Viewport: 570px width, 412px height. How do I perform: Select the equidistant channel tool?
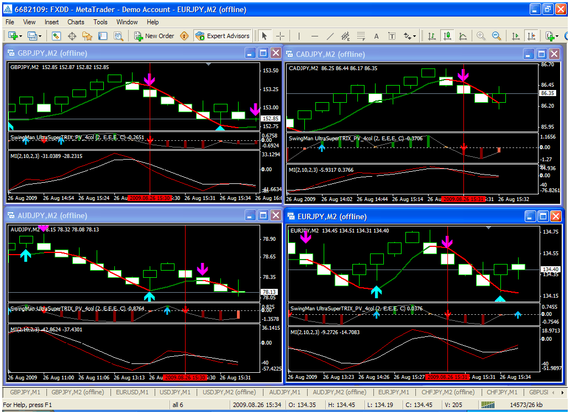point(345,36)
